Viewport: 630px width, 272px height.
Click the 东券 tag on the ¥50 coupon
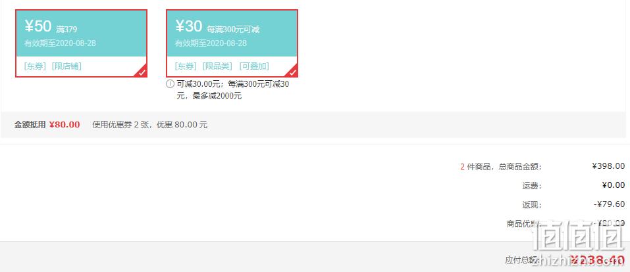pos(35,66)
